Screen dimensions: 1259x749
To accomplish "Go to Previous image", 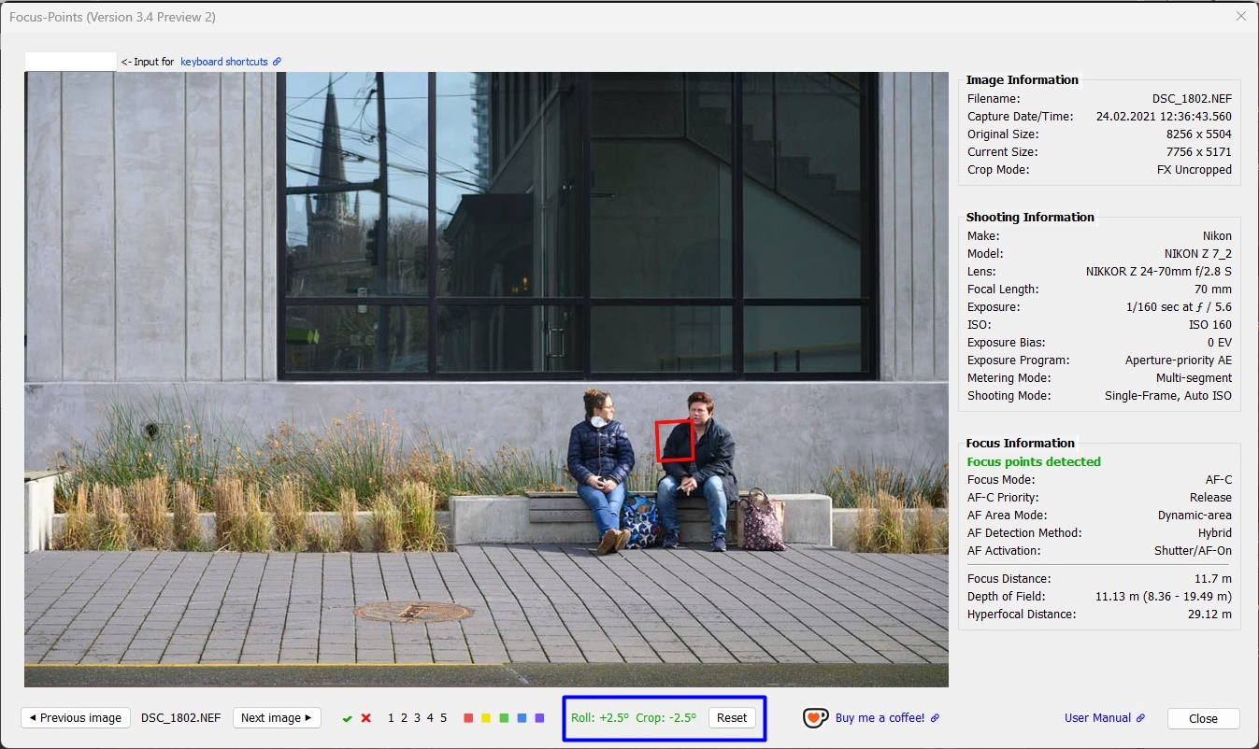I will tap(76, 718).
